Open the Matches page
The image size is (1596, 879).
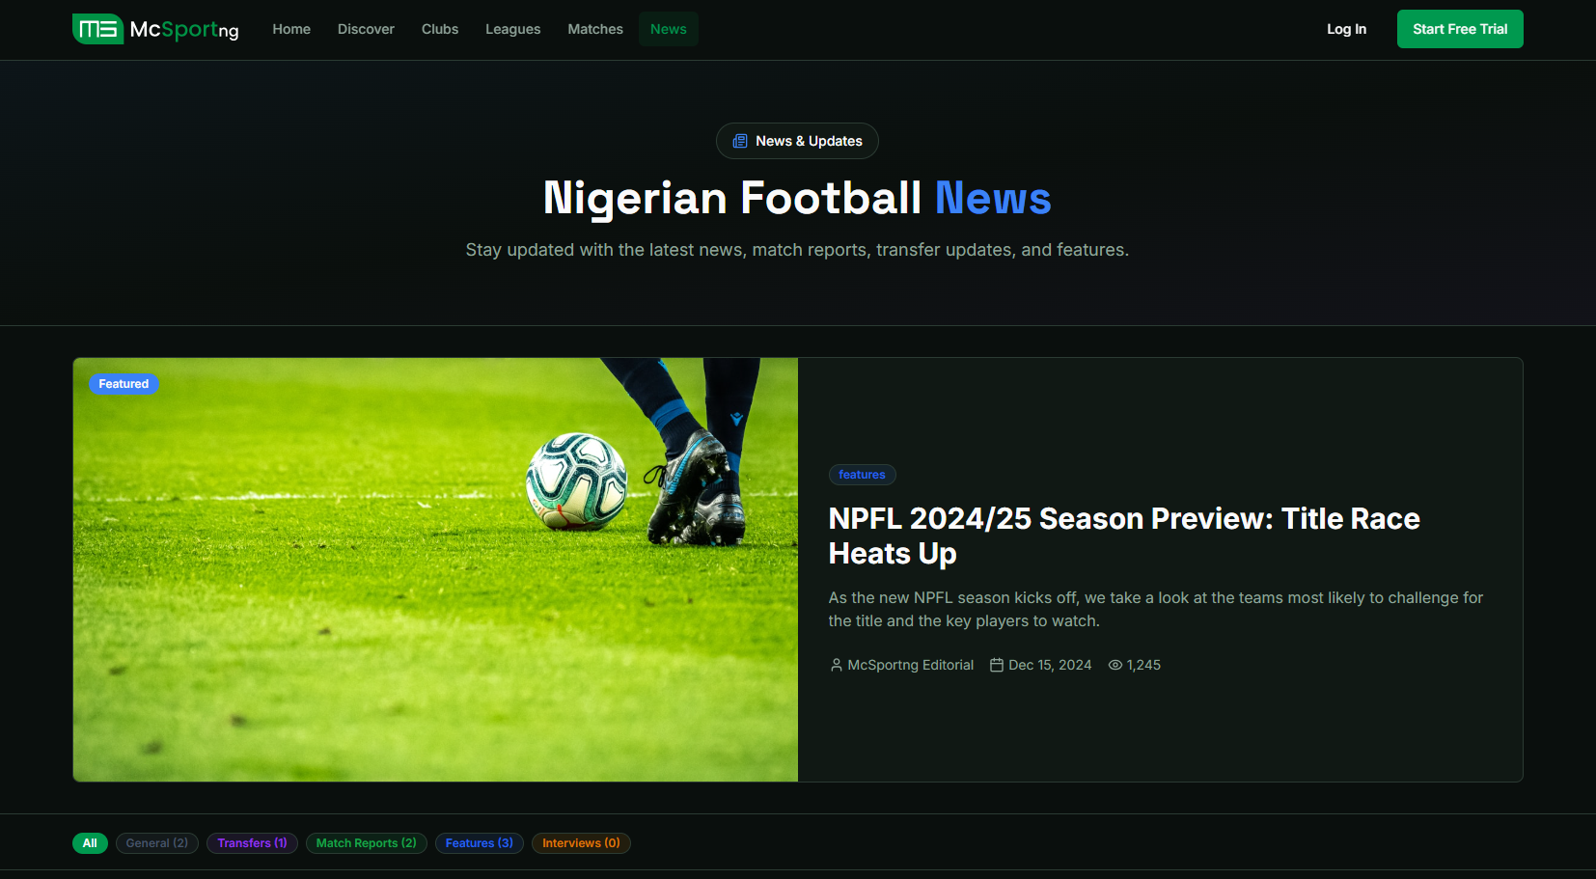(594, 29)
